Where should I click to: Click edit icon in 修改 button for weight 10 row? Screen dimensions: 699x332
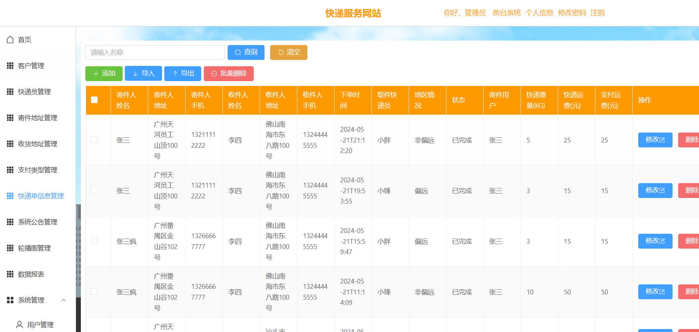pos(662,291)
